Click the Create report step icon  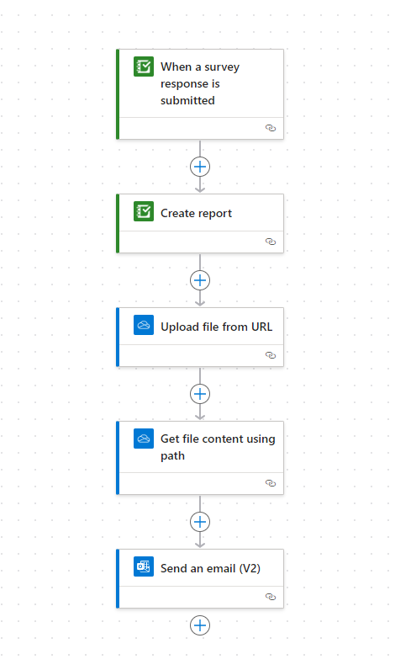tap(144, 211)
